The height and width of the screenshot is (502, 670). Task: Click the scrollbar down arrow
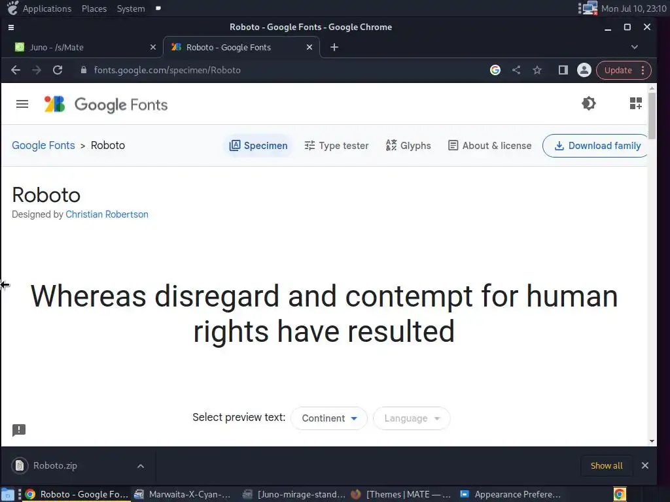click(651, 441)
